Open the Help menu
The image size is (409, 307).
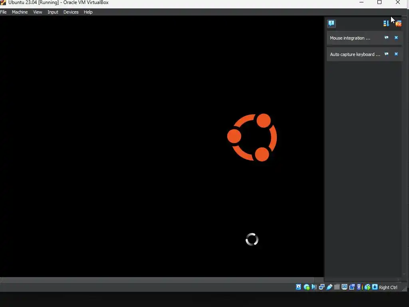click(88, 12)
